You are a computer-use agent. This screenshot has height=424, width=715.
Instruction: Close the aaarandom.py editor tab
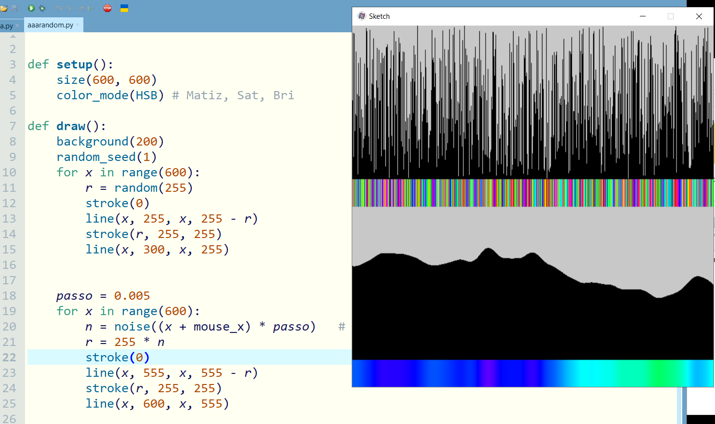coord(78,25)
